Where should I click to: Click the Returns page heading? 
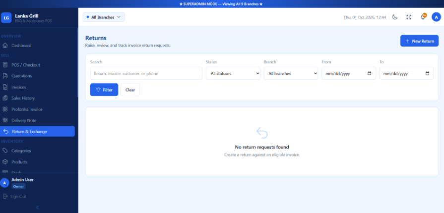click(96, 38)
